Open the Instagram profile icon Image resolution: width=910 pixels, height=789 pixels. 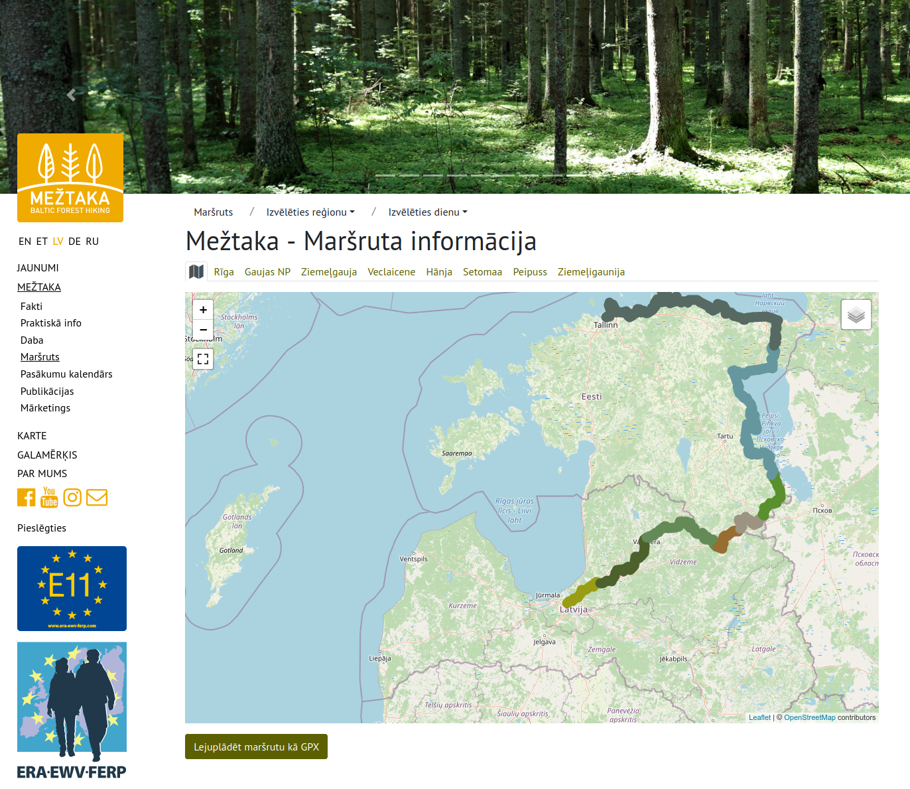[x=72, y=497]
